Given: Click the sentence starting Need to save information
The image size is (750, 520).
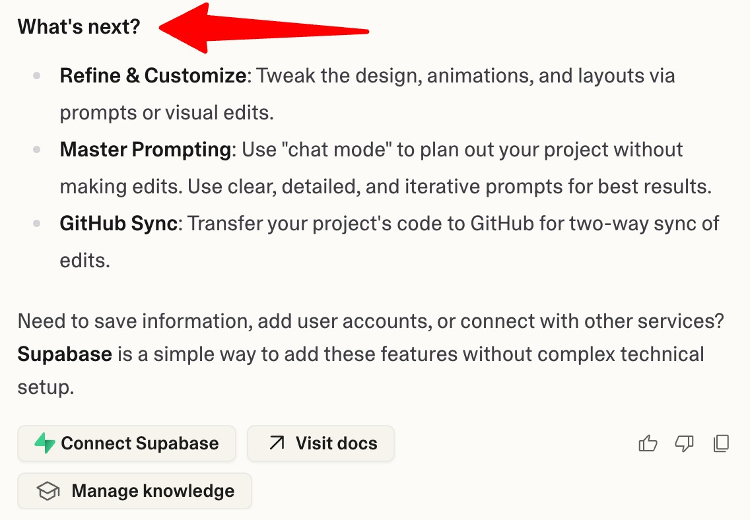Looking at the screenshot, I should [x=370, y=321].
